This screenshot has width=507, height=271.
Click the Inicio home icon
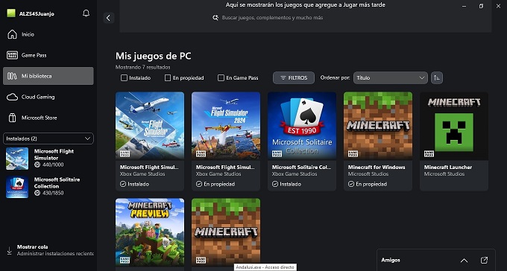12,34
